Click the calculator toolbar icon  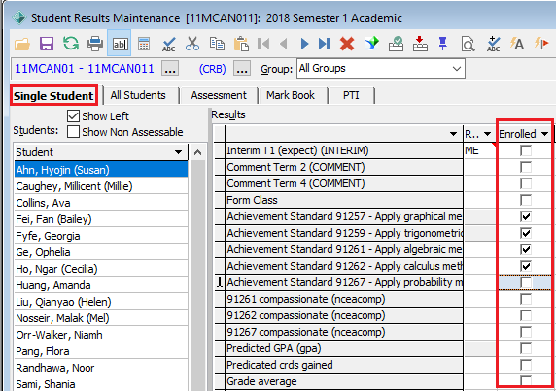click(144, 44)
